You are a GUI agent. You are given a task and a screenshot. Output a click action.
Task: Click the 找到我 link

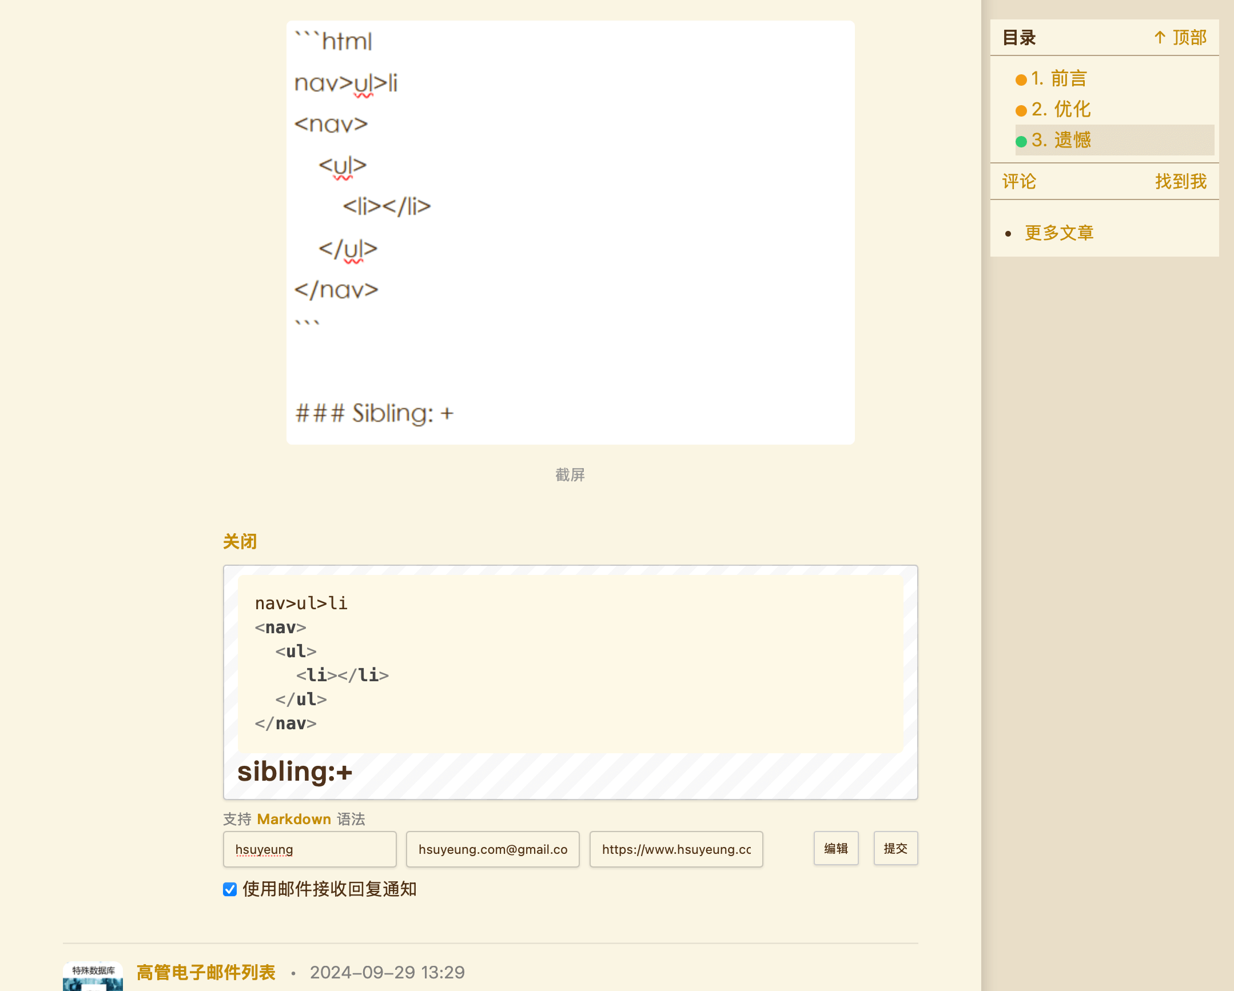(1180, 181)
